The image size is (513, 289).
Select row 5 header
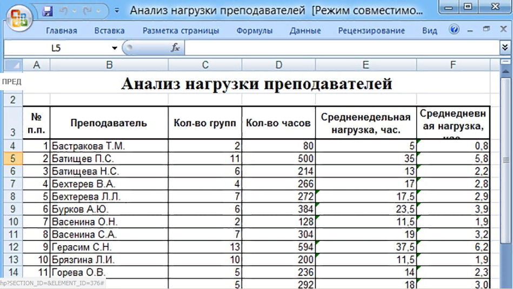[12, 159]
